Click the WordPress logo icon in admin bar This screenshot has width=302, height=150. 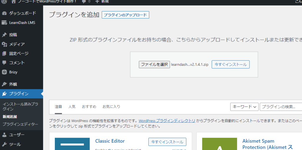point(4,1)
